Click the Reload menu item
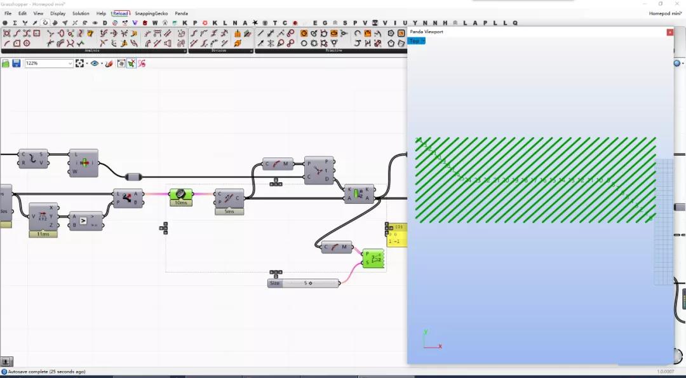This screenshot has height=378, width=686. 120,13
